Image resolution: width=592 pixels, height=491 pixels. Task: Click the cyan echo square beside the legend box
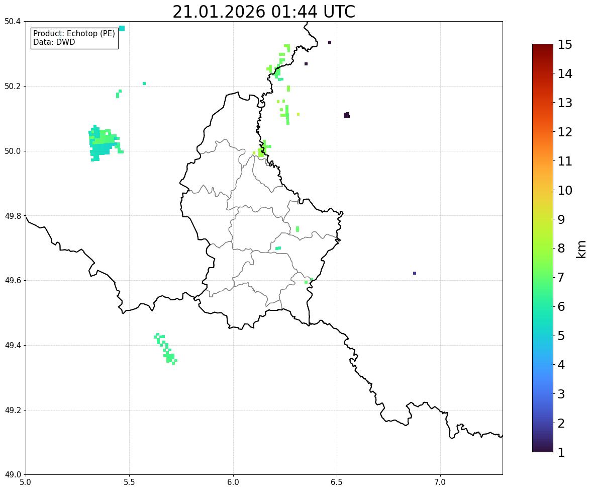pyautogui.click(x=122, y=28)
